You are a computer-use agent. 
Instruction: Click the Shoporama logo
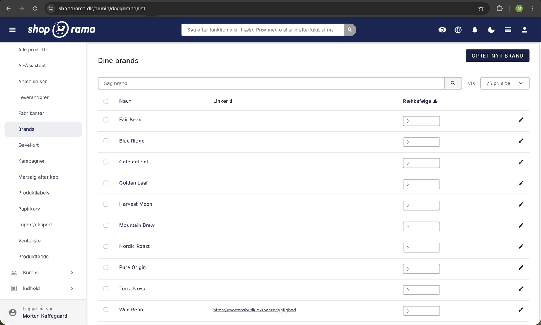(x=61, y=29)
